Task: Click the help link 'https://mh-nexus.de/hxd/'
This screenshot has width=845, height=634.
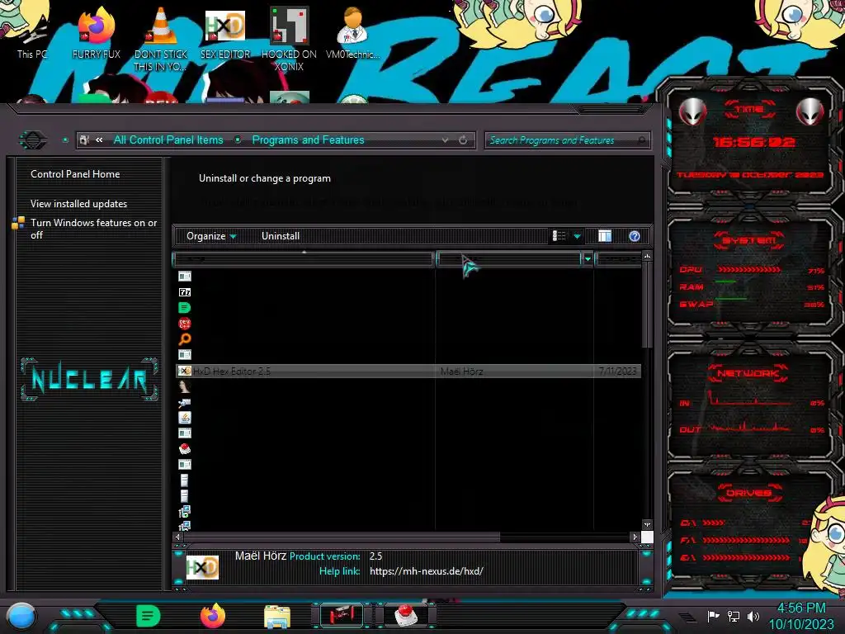Action: (427, 571)
